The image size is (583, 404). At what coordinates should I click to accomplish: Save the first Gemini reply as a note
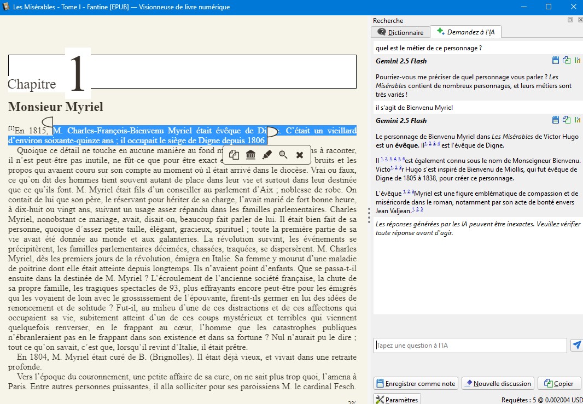pos(556,61)
